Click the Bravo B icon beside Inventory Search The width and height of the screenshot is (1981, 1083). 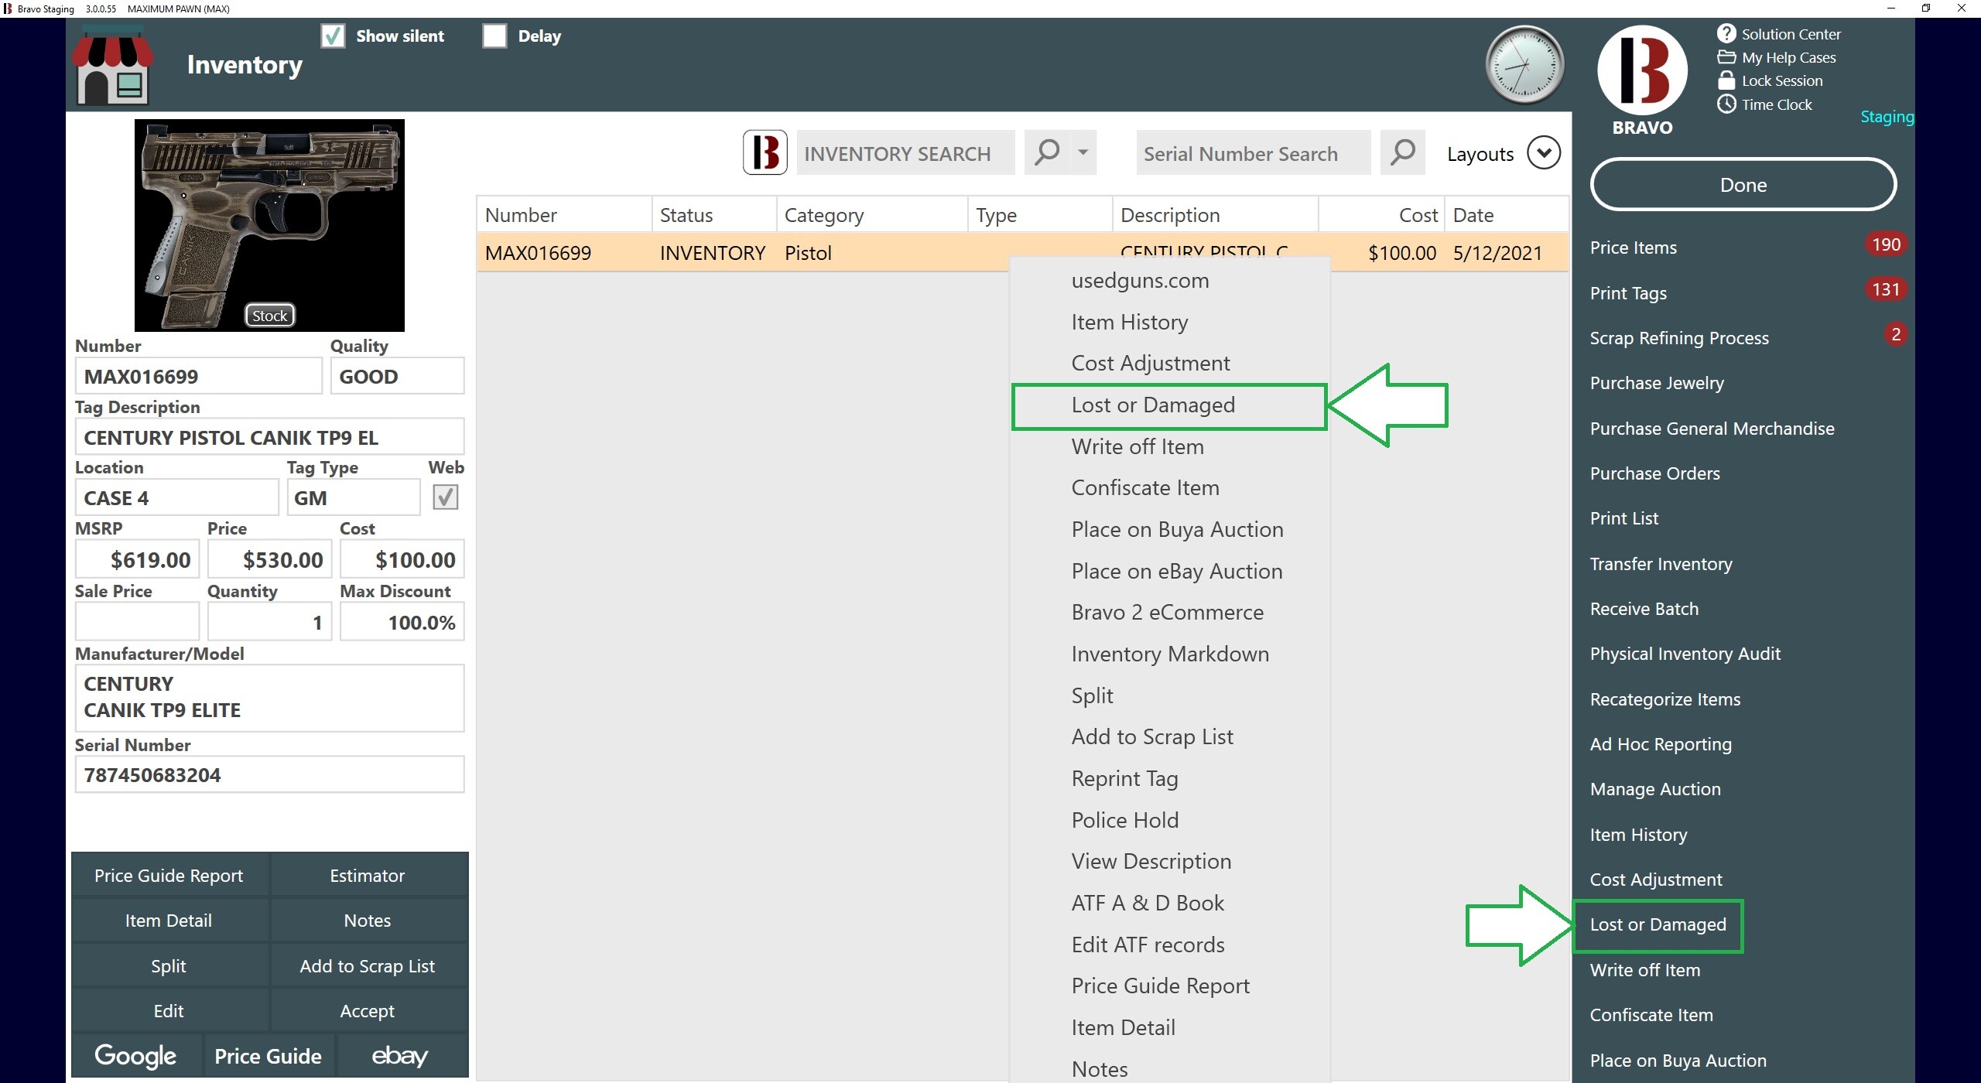(765, 152)
